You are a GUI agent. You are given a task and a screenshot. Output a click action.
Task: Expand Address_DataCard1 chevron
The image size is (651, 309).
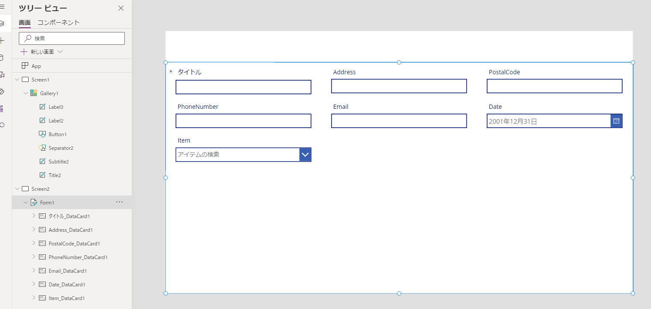point(34,230)
